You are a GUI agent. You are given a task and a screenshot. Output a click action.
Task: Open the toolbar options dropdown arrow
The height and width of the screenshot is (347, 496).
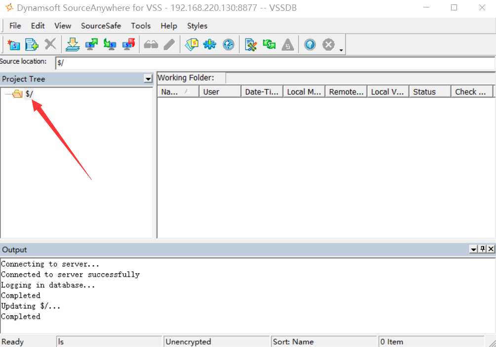(341, 50)
